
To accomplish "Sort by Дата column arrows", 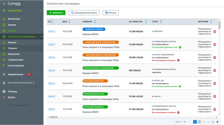I will click(x=70, y=21).
